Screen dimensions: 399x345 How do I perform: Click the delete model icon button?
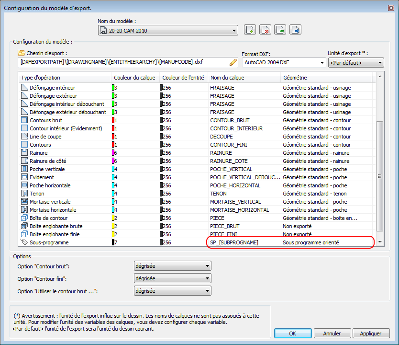click(x=265, y=30)
